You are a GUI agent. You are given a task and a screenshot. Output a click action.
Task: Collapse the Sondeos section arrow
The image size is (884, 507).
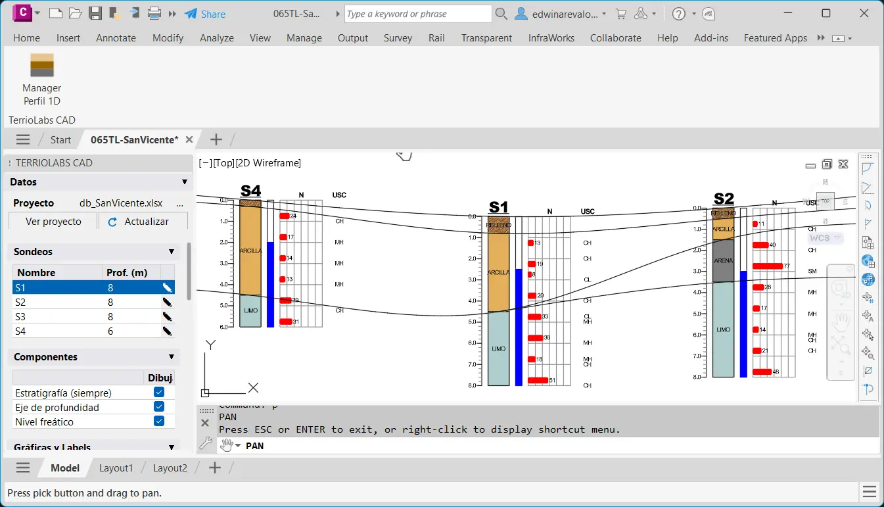click(172, 252)
